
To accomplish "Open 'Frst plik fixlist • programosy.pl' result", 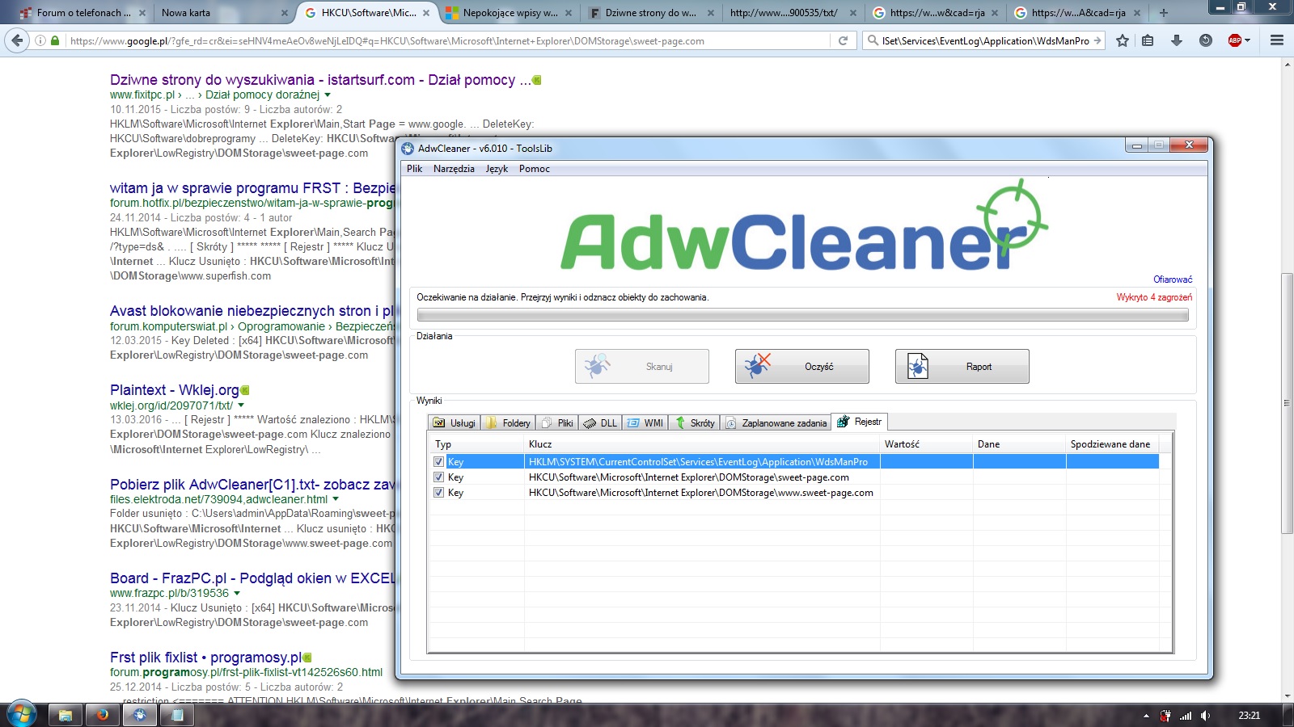I will coord(205,658).
